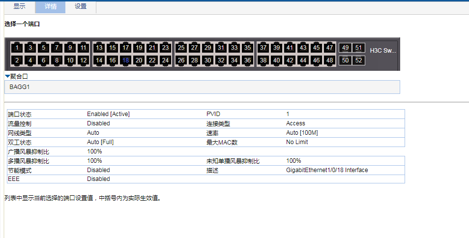Screen dimensions: 469x238
Task: Click the H3C Sw... device label
Action: pyautogui.click(x=383, y=51)
